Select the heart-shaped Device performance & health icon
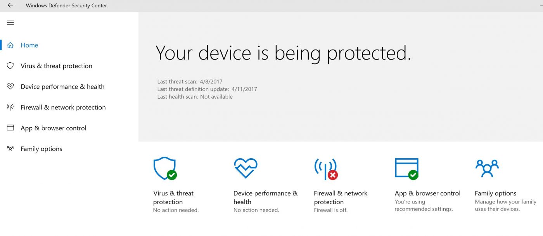543x236 pixels. (x=246, y=168)
